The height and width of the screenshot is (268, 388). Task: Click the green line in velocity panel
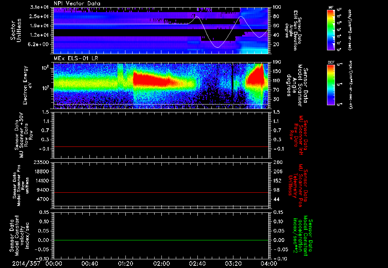(161, 240)
